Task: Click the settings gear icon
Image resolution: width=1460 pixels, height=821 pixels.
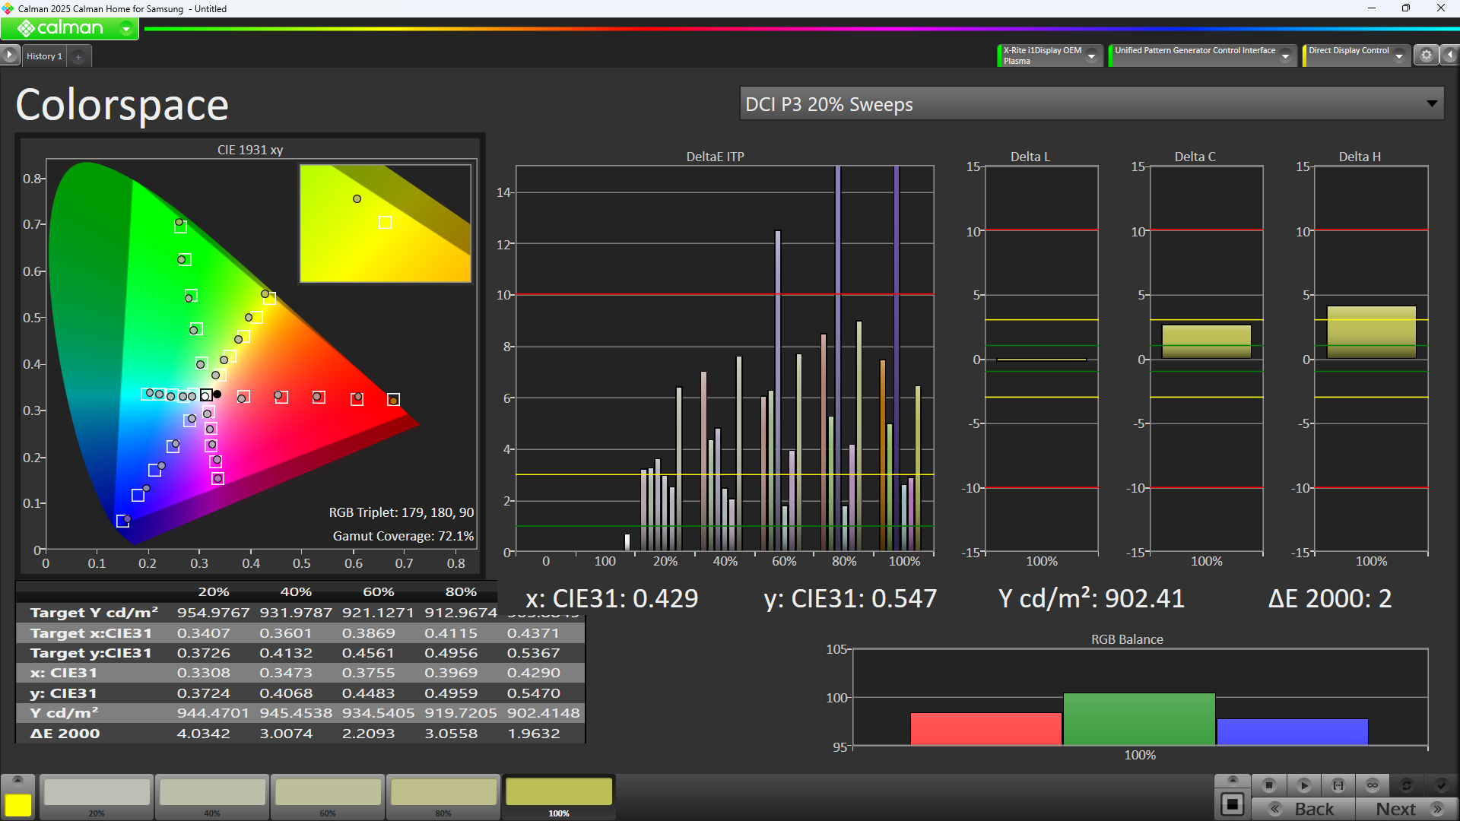Action: click(x=1427, y=55)
